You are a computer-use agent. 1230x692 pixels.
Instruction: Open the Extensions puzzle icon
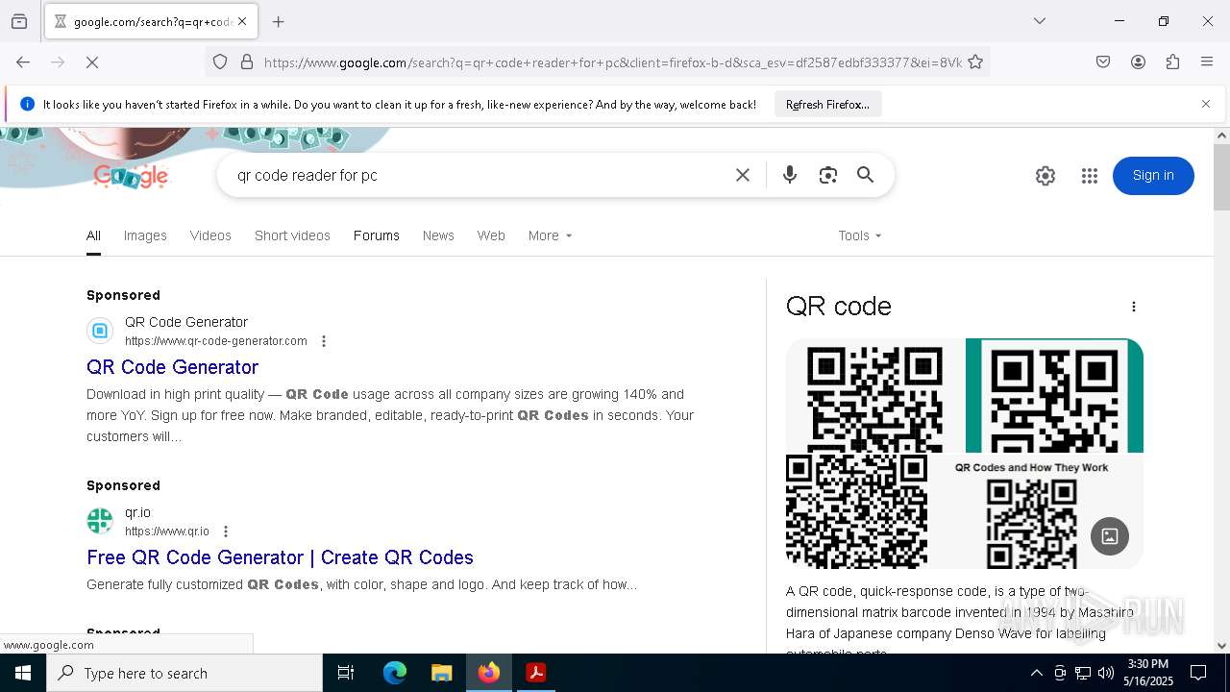pyautogui.click(x=1172, y=62)
